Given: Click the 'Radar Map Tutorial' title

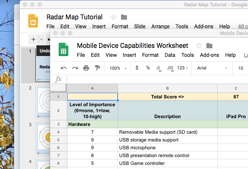Looking at the screenshot, I should click(75, 17).
